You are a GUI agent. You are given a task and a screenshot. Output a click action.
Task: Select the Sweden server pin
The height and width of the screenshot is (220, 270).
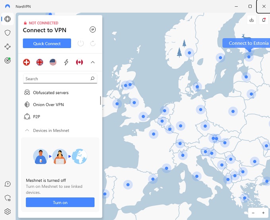220,58
